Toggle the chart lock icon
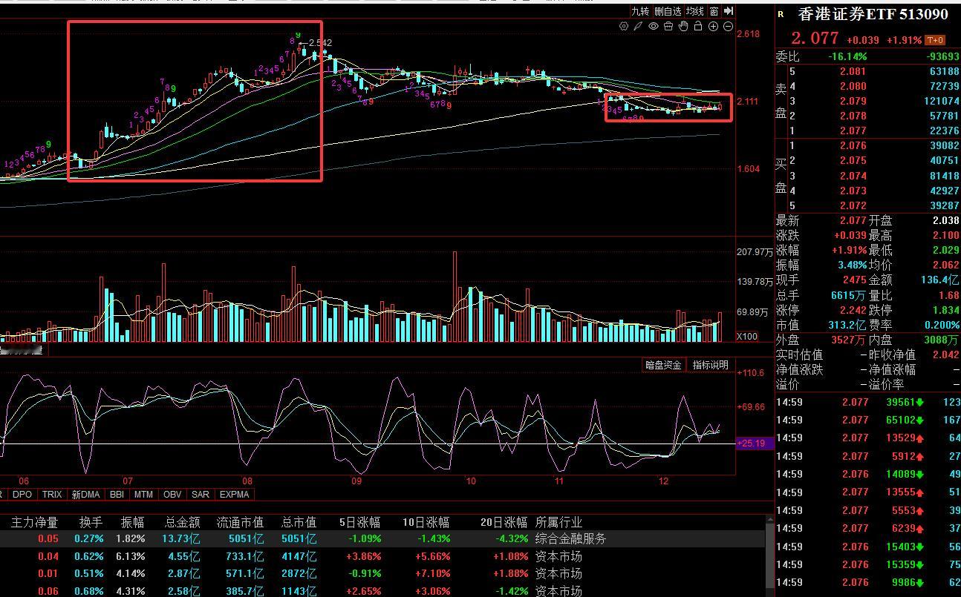961x597 pixels. click(x=698, y=27)
